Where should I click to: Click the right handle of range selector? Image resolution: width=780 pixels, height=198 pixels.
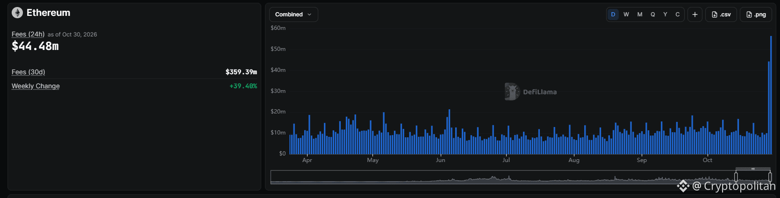[x=770, y=177]
